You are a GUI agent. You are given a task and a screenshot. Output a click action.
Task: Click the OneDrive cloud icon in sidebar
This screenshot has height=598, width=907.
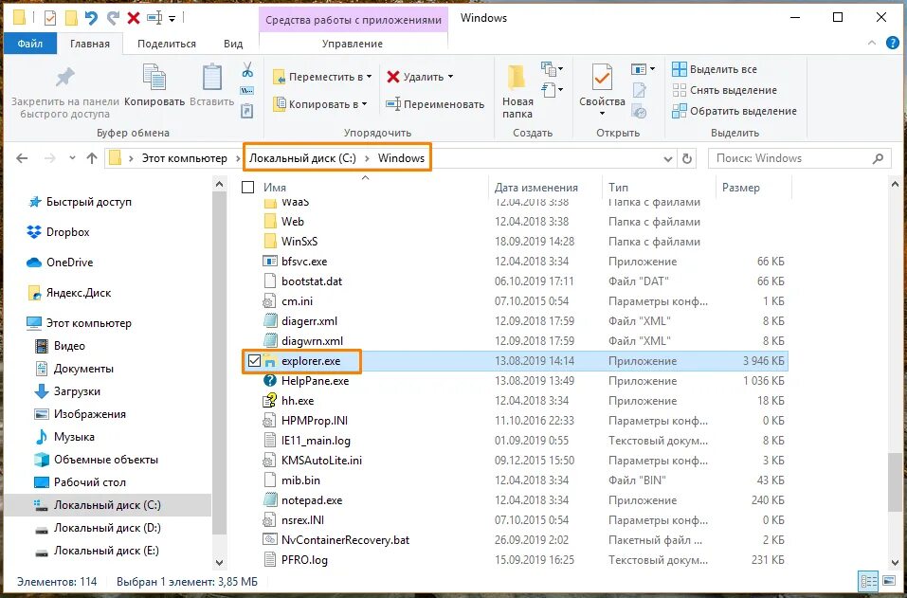coord(34,263)
